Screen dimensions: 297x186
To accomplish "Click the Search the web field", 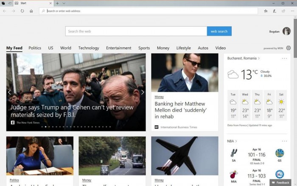I will point(136,31).
